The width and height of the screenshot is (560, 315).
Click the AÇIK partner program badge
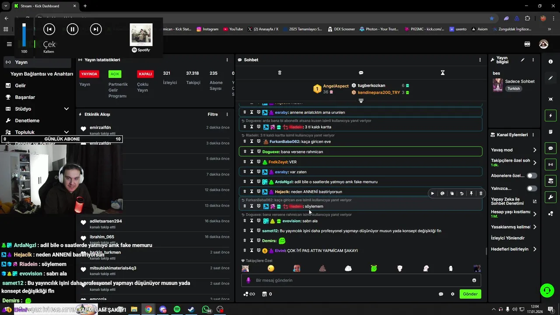point(115,74)
